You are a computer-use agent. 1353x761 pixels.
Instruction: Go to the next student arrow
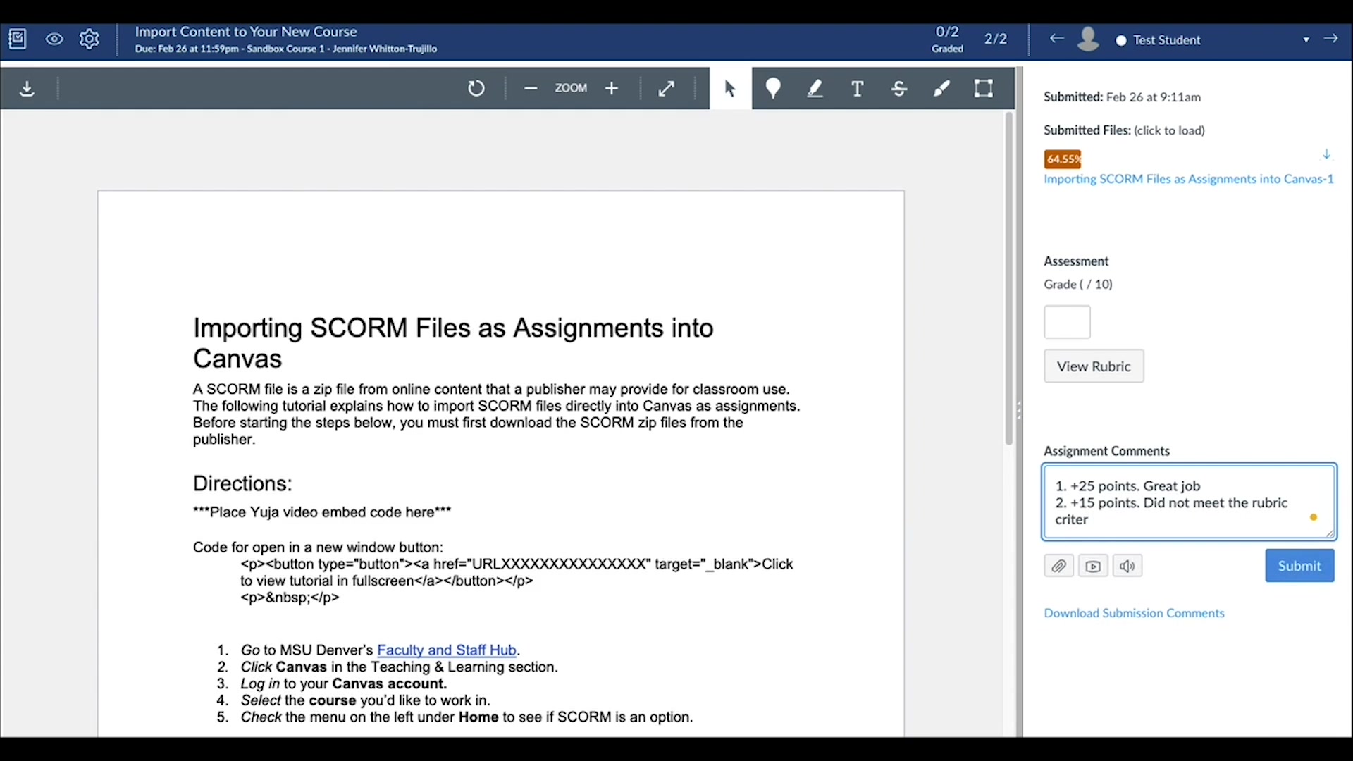(x=1330, y=39)
